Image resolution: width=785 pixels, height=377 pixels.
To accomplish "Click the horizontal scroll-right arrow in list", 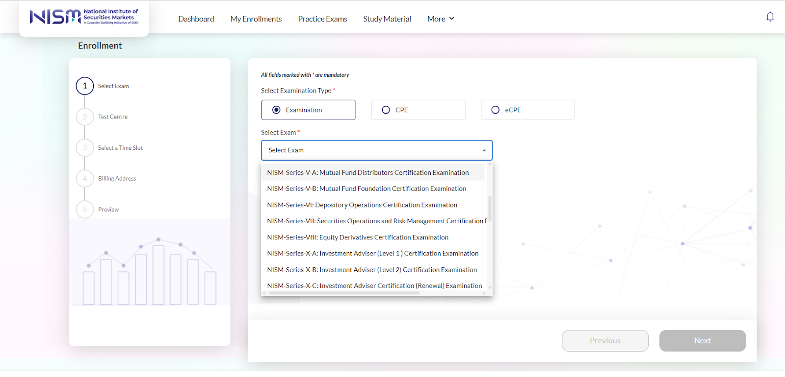I will tap(484, 293).
